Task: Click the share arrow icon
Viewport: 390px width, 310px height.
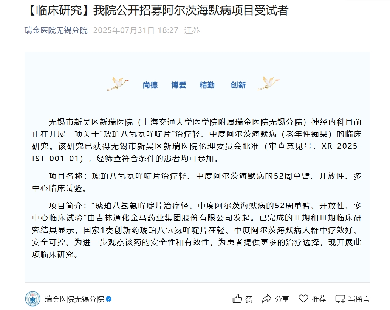Action: (267, 299)
